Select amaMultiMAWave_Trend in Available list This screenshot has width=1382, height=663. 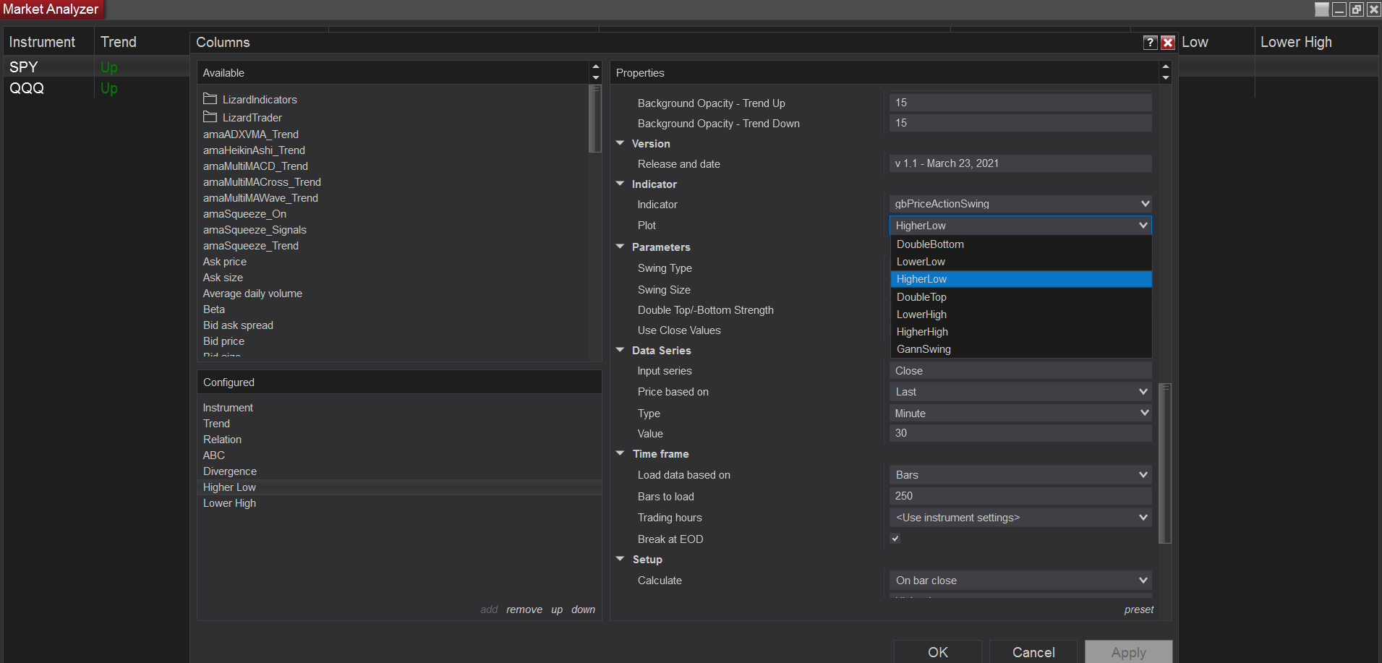coord(260,198)
